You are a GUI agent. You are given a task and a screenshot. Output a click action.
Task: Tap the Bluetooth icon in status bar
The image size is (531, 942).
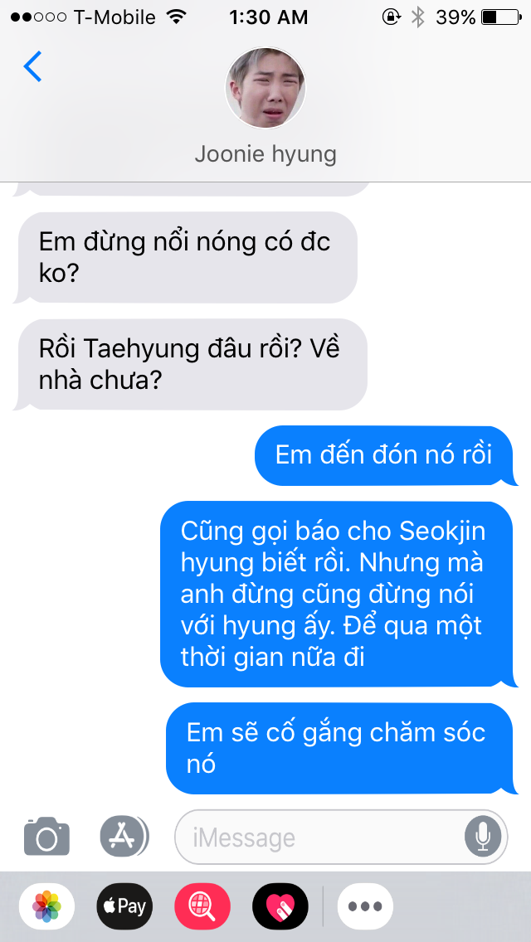[x=417, y=17]
